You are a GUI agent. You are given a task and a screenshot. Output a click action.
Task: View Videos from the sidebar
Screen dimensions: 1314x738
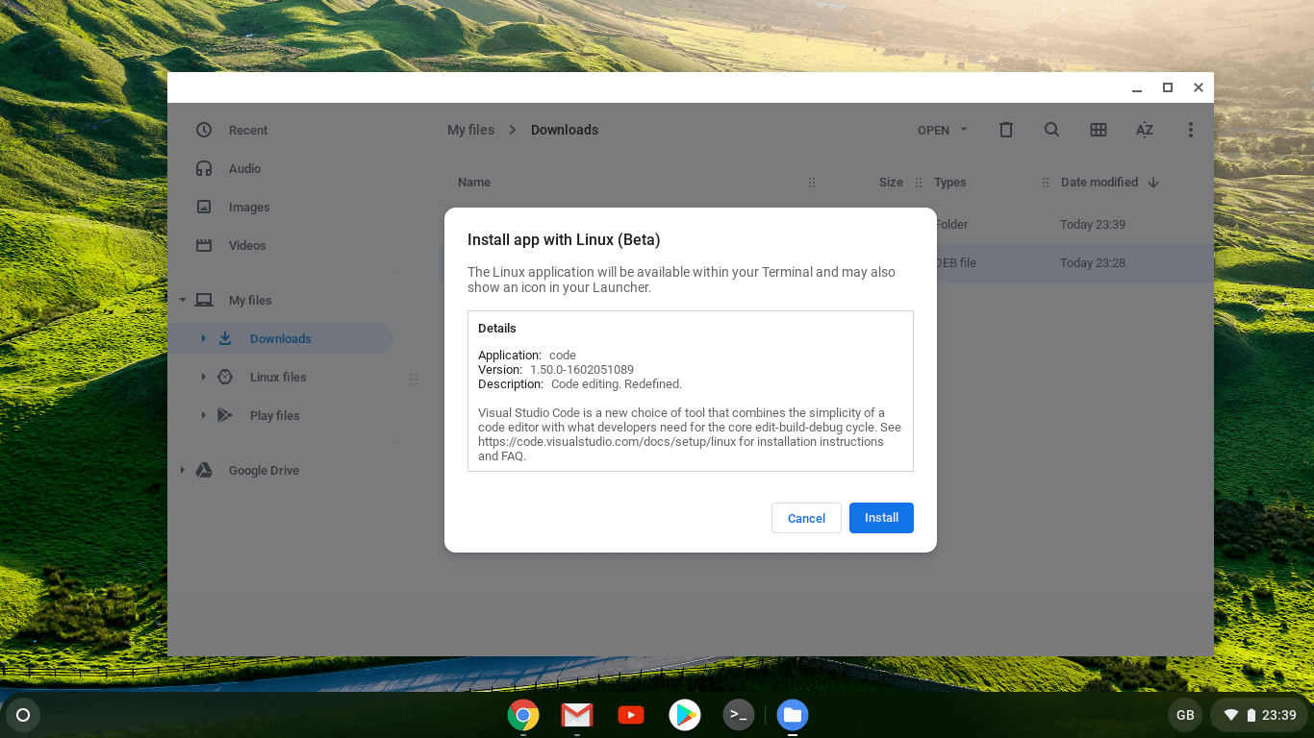tap(246, 245)
